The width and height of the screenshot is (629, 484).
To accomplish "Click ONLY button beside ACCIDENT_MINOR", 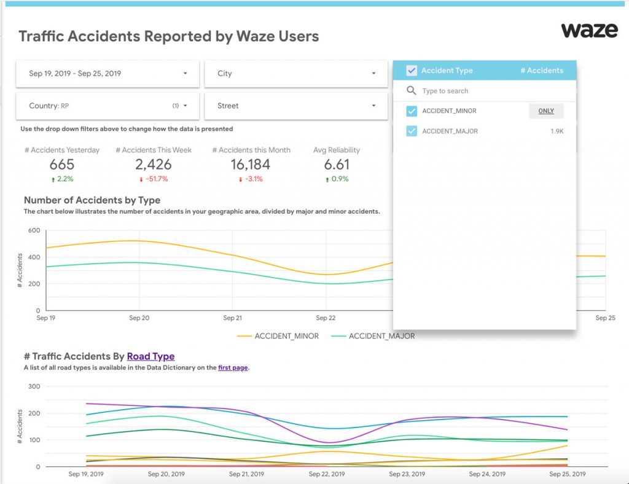I will tap(546, 111).
